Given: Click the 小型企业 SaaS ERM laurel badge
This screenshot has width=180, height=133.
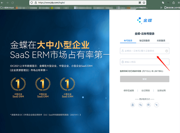Looking at the screenshot, I should 67,88.
